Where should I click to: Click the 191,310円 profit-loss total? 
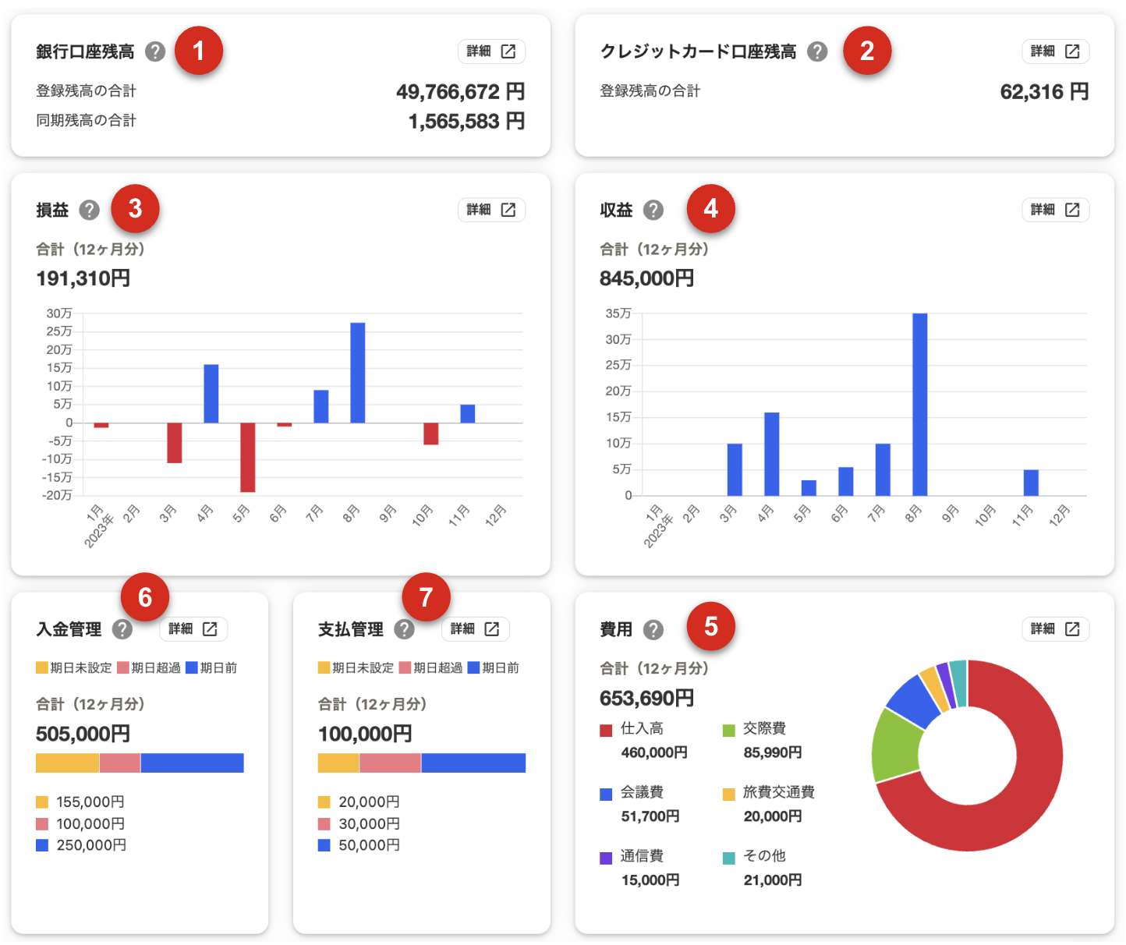pyautogui.click(x=83, y=278)
